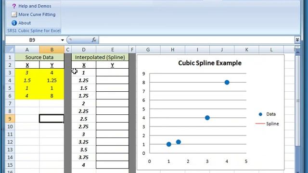The image size is (308, 173).
Task: Click the insert function fx icon
Action: point(94,40)
